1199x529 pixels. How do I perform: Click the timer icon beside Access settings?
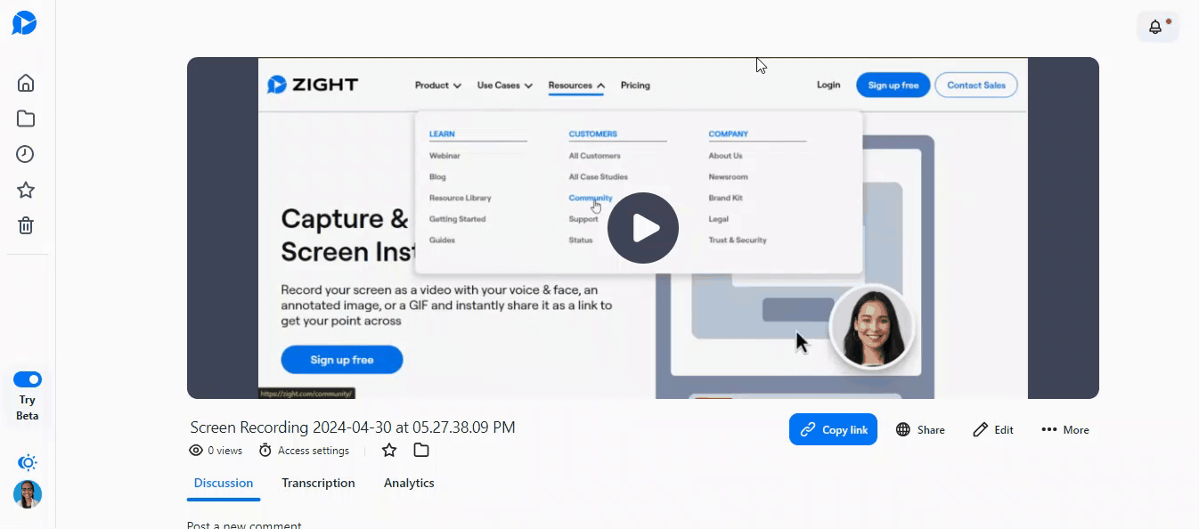(265, 451)
